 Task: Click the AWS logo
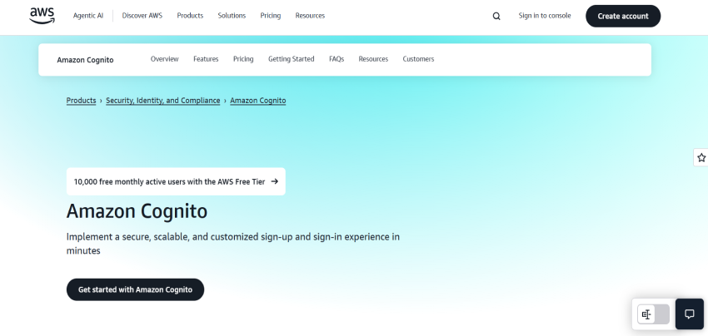pos(42,15)
